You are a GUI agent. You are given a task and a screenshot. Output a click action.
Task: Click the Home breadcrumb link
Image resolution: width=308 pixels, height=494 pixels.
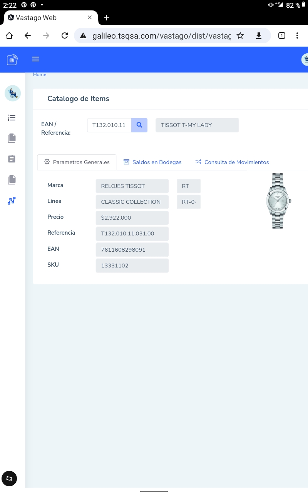tap(40, 74)
